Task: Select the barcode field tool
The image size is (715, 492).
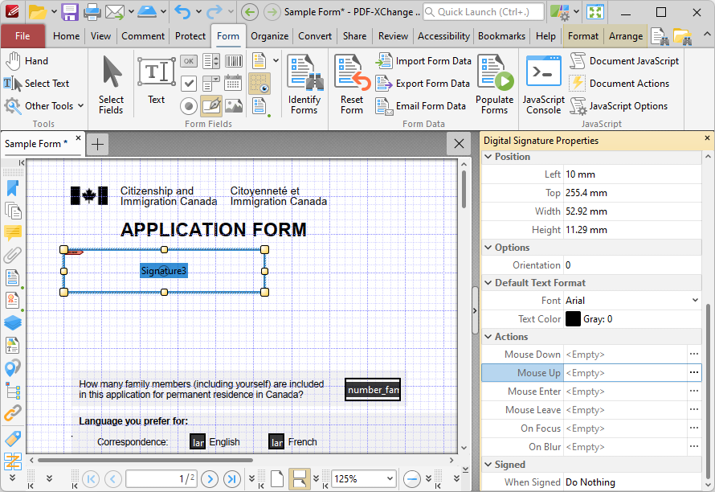Action: pos(234,61)
